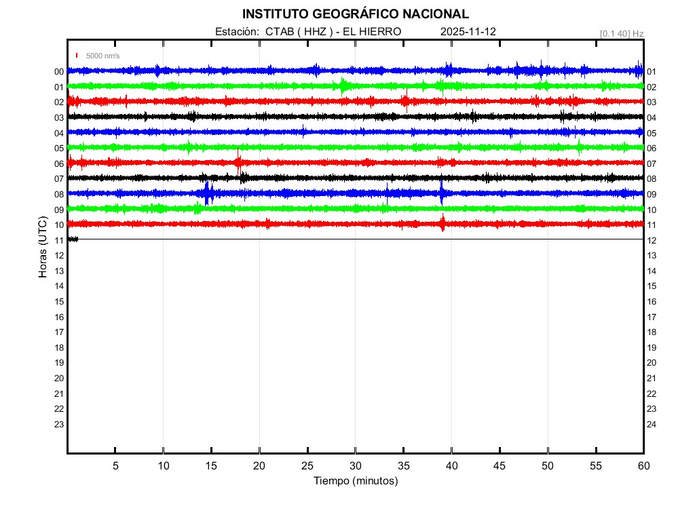Click the 5 minute tick label

tap(115, 465)
